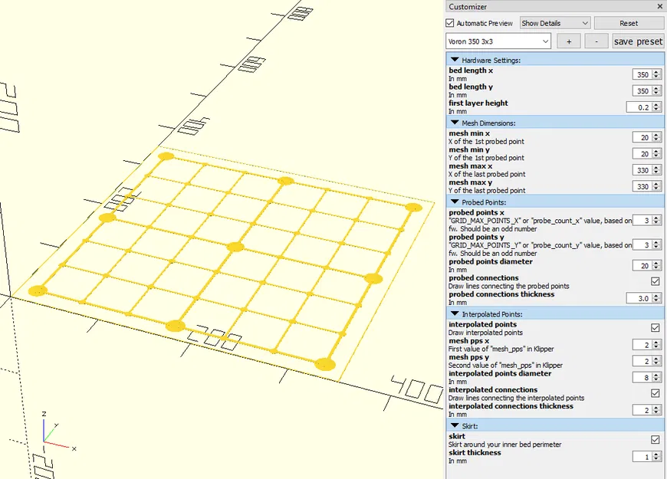
Task: Click the first layer height stepper arrows
Action: tap(656, 107)
